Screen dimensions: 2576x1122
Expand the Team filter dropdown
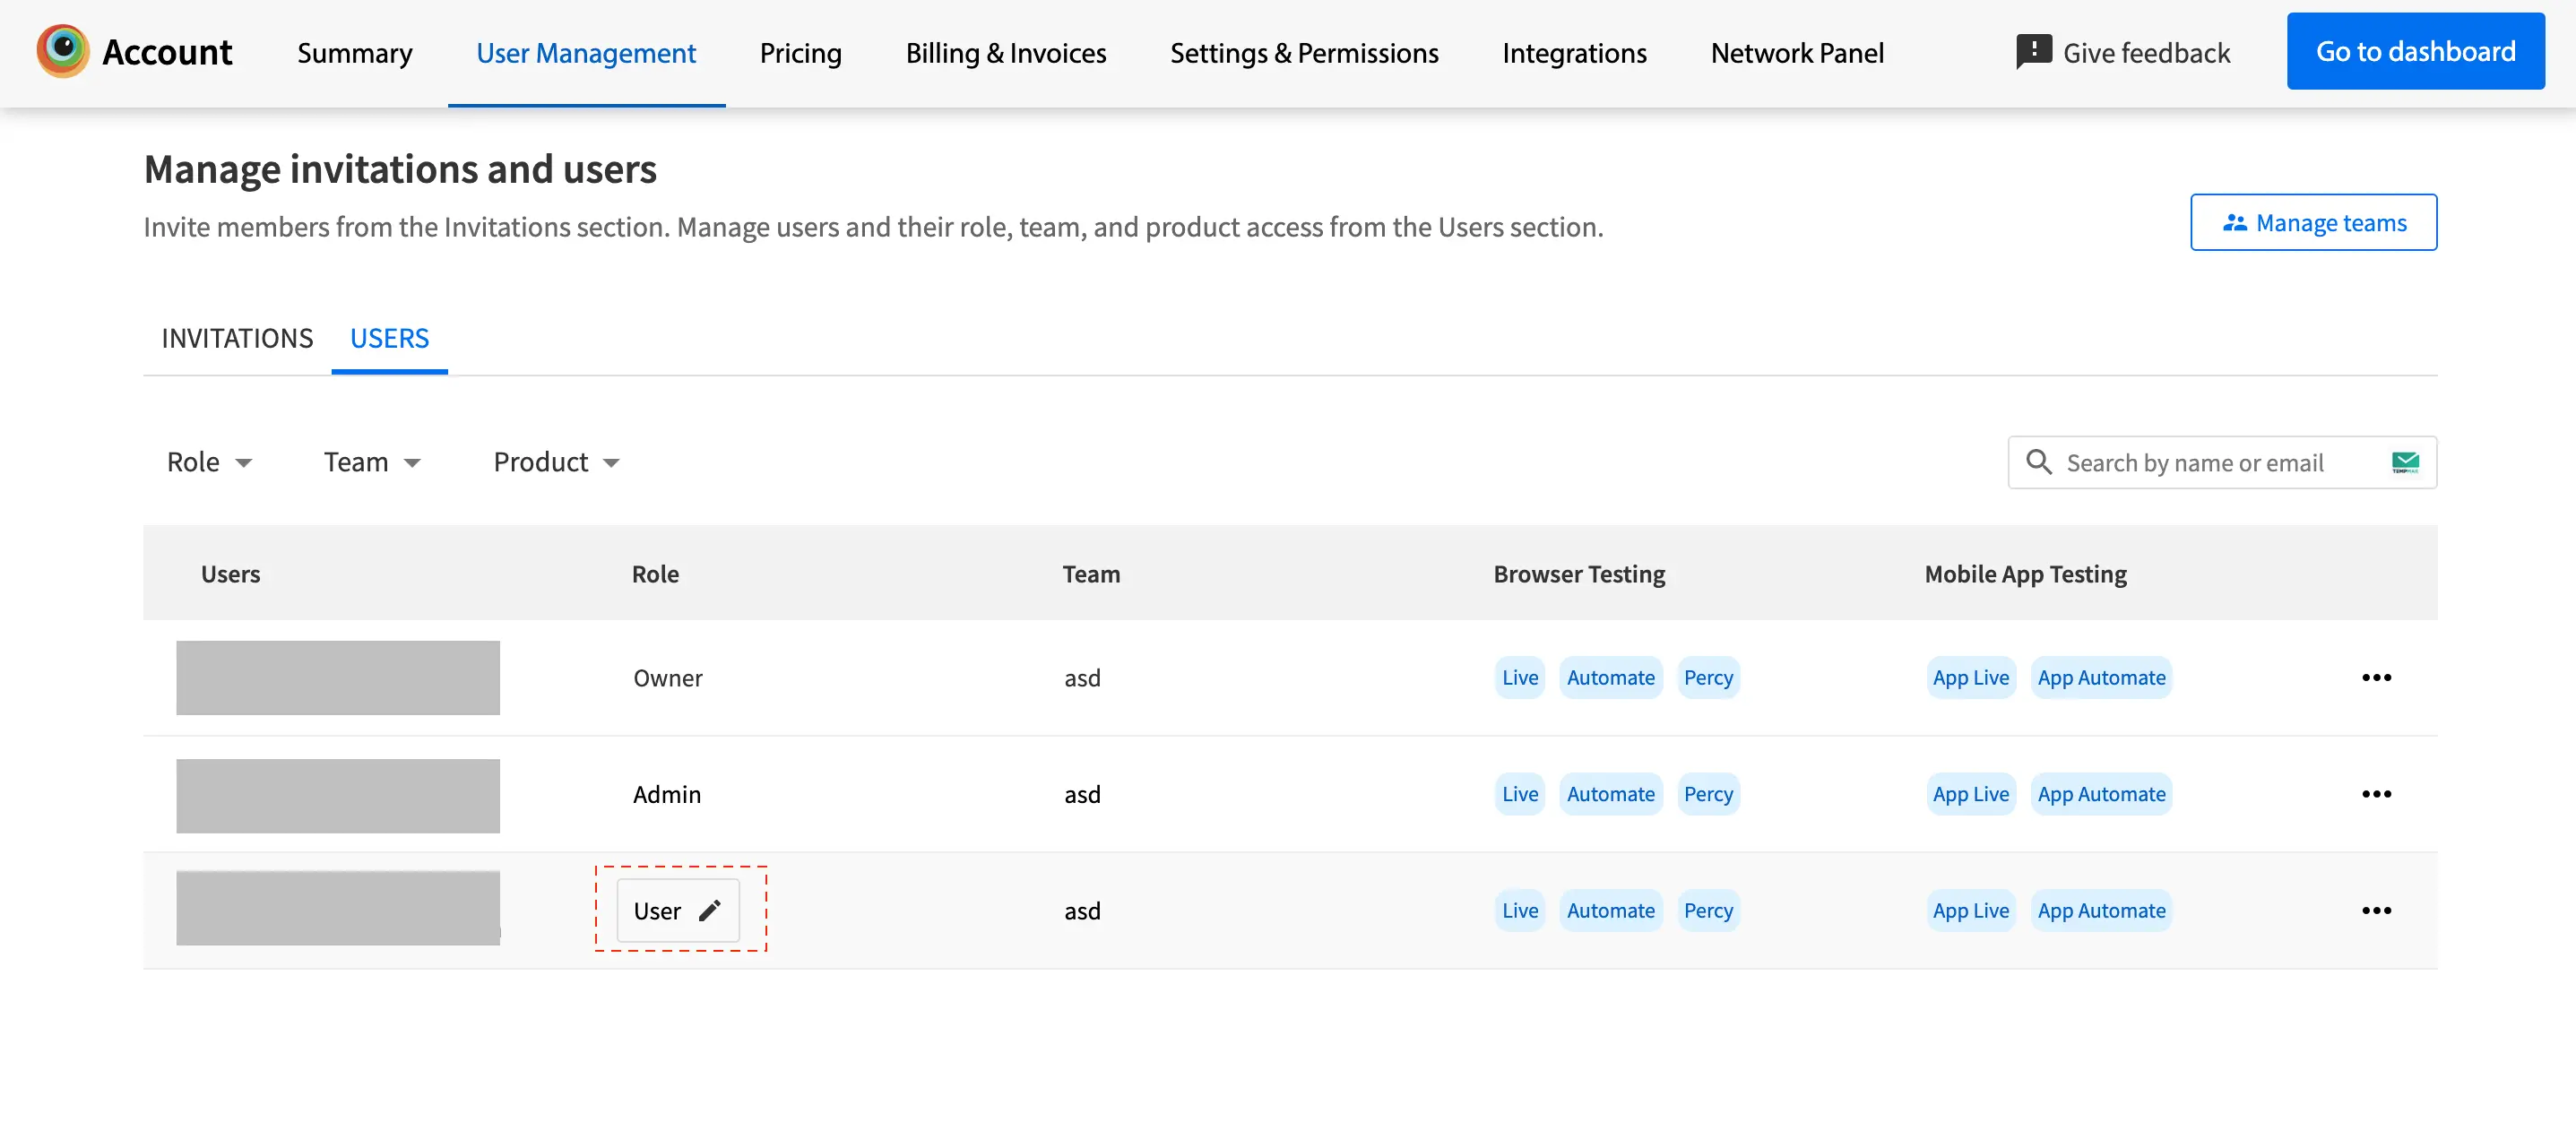coord(371,462)
